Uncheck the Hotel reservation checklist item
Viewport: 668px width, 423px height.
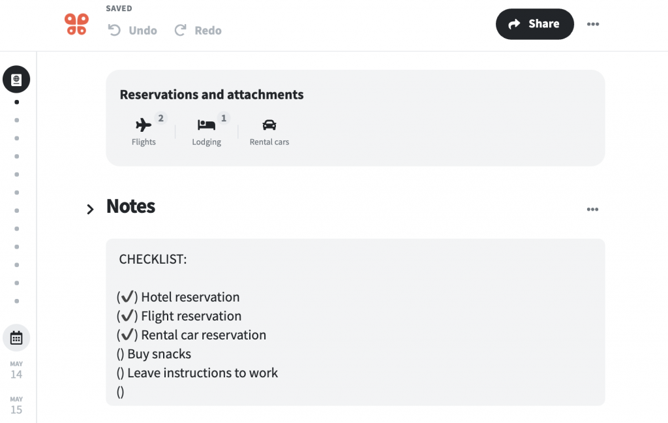coord(128,296)
